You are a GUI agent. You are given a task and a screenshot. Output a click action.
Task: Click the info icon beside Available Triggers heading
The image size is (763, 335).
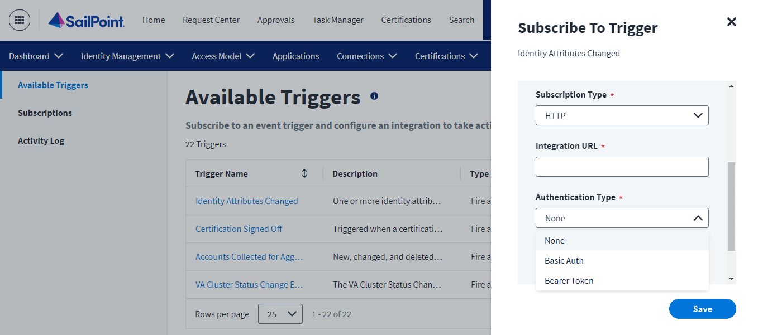coord(373,95)
